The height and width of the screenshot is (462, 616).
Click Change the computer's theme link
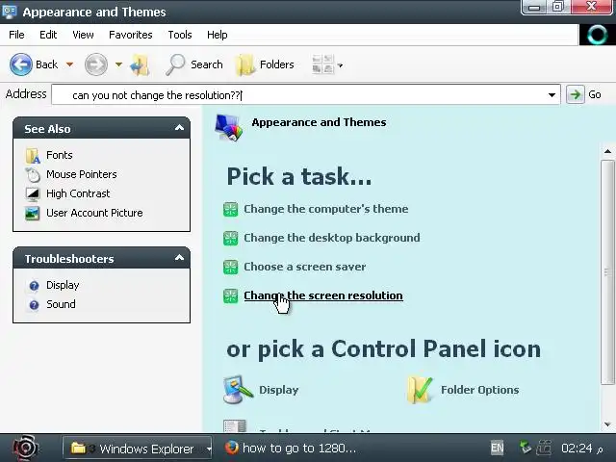(x=325, y=209)
